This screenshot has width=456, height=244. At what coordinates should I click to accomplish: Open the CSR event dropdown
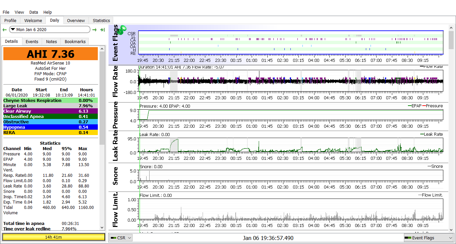pos(121,238)
